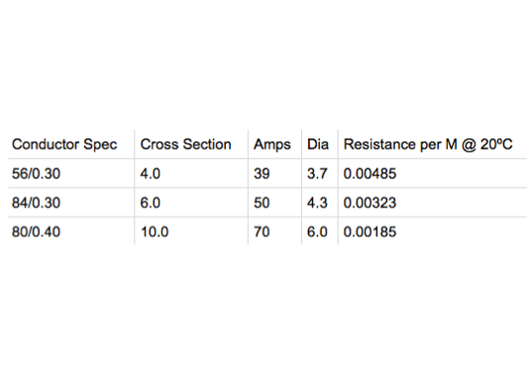This screenshot has height=376, width=527.
Task: Select the 50 amps cell
Action: 262,203
